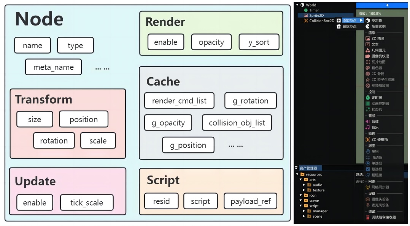
Task: Choose the 滑动条 slider node entry
Action: click(x=377, y=157)
